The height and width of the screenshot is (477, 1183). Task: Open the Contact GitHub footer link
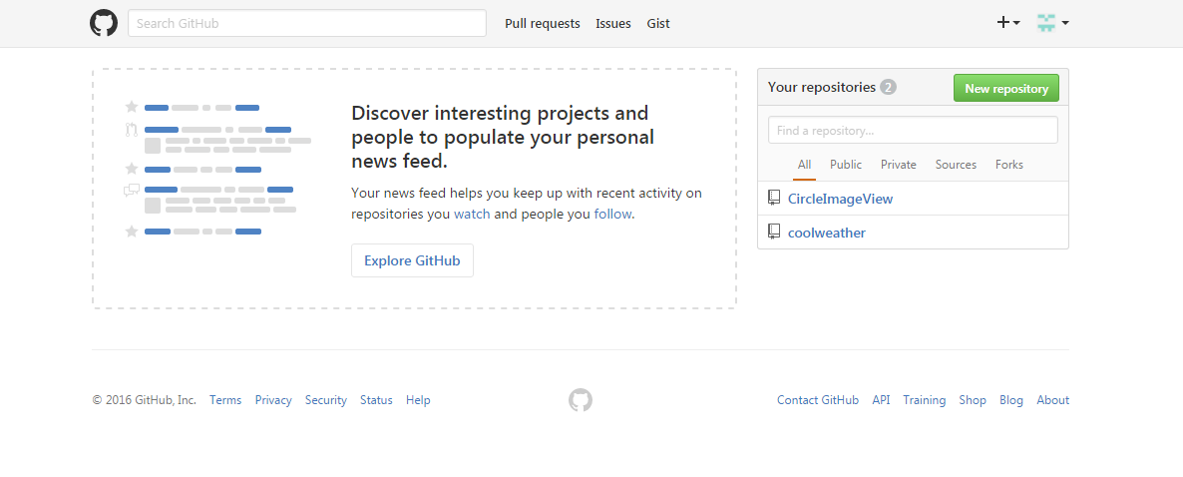818,400
